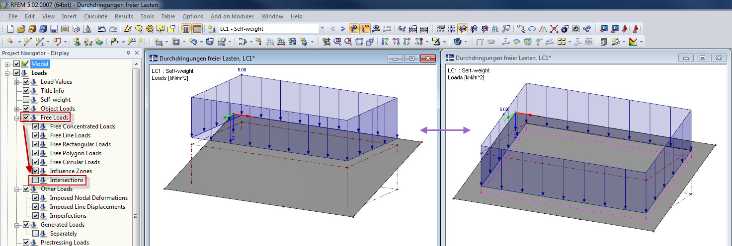Click the Print preview icon

pos(86,29)
